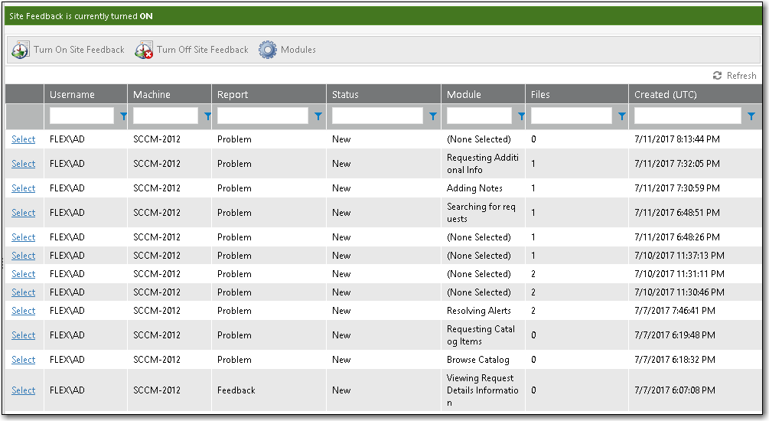The image size is (769, 421).
Task: Select the Adding Notes feedback row
Action: click(x=23, y=188)
